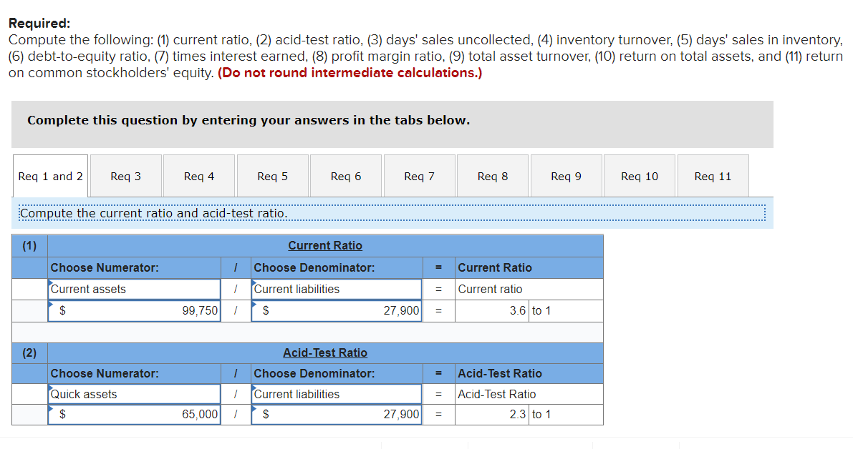
Task: Open the Req 5 tab
Action: [x=273, y=176]
